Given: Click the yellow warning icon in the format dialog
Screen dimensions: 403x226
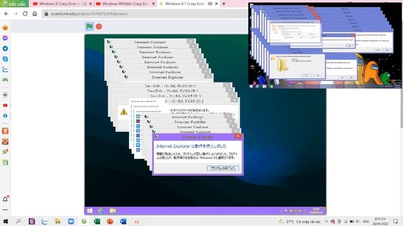Looking at the screenshot, I should pyautogui.click(x=123, y=112).
